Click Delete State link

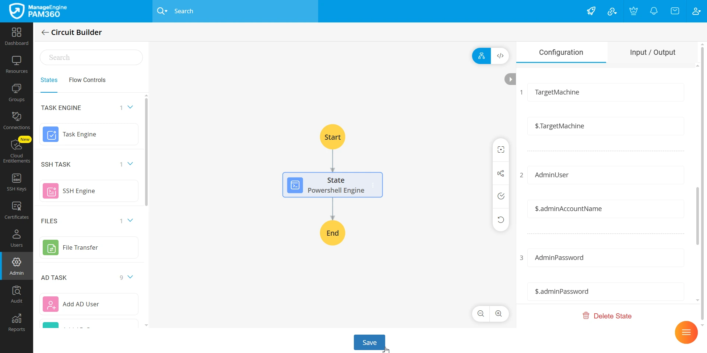tap(607, 316)
